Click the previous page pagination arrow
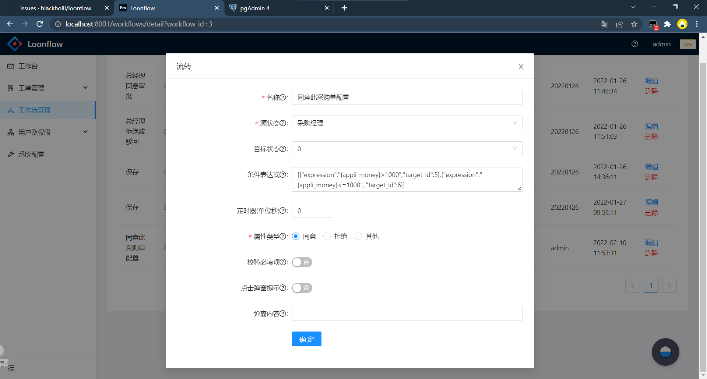 click(632, 286)
